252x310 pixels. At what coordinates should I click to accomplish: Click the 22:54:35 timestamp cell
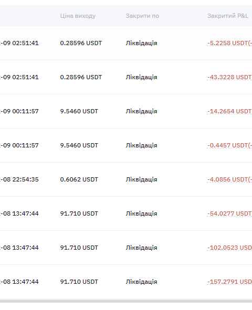coord(19,179)
